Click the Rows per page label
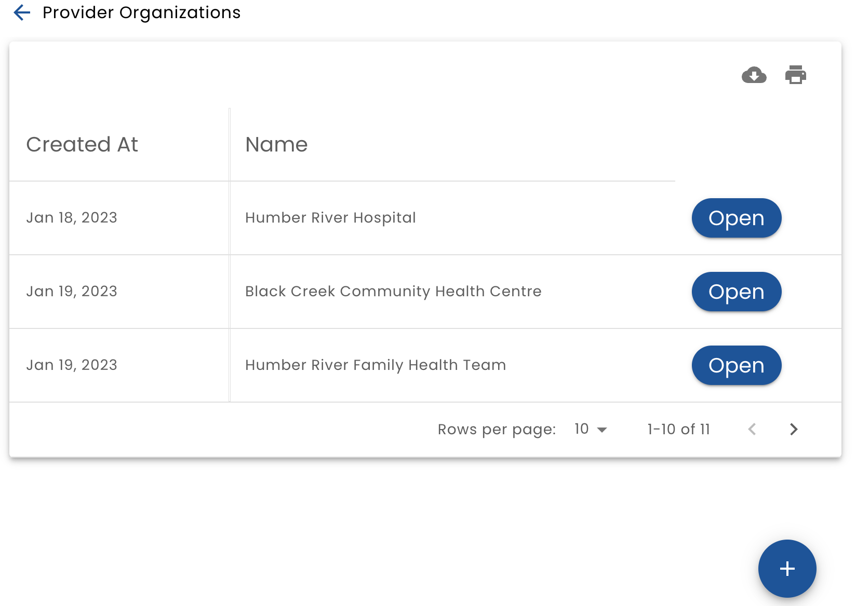 pos(497,430)
